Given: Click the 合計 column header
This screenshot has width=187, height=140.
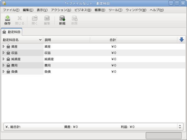Looking at the screenshot, I should tap(104, 40).
